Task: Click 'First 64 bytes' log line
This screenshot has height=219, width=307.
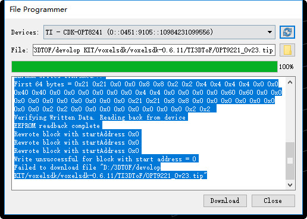Action: pos(146,84)
